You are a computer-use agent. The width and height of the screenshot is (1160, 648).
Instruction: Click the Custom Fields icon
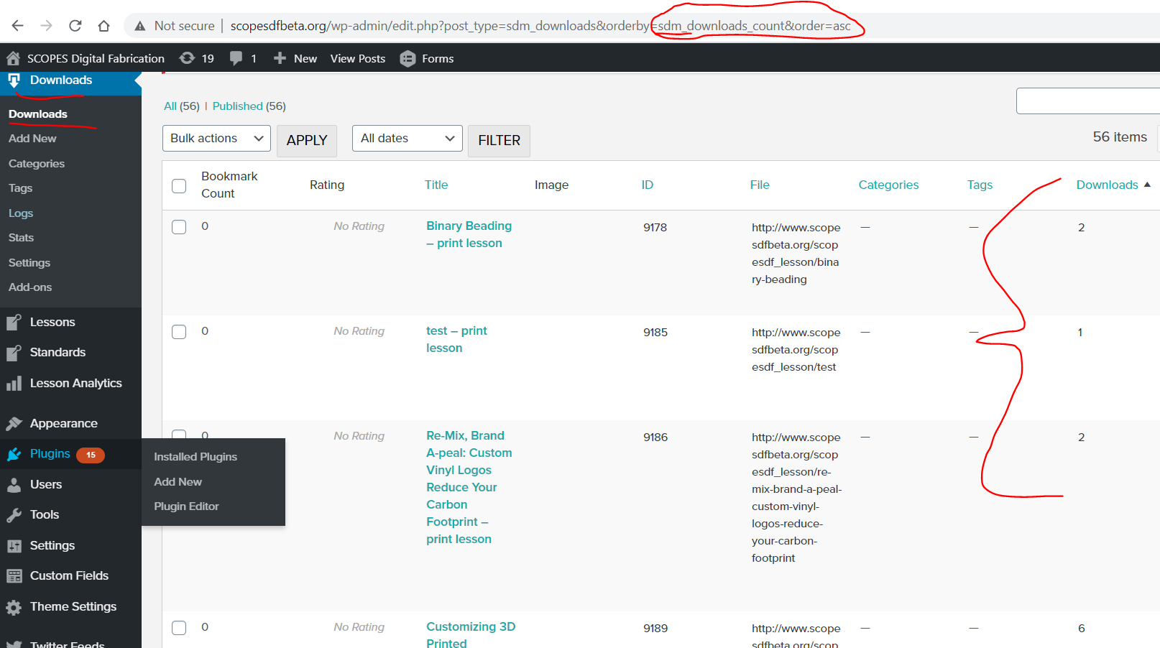click(14, 576)
